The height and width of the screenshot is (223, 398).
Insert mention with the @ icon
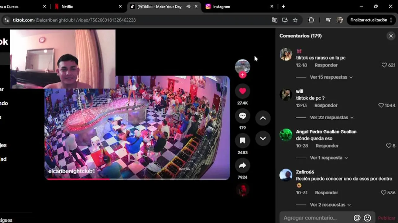(x=357, y=218)
